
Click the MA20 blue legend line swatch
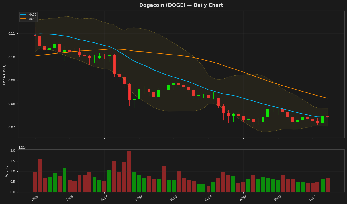(x=23, y=15)
